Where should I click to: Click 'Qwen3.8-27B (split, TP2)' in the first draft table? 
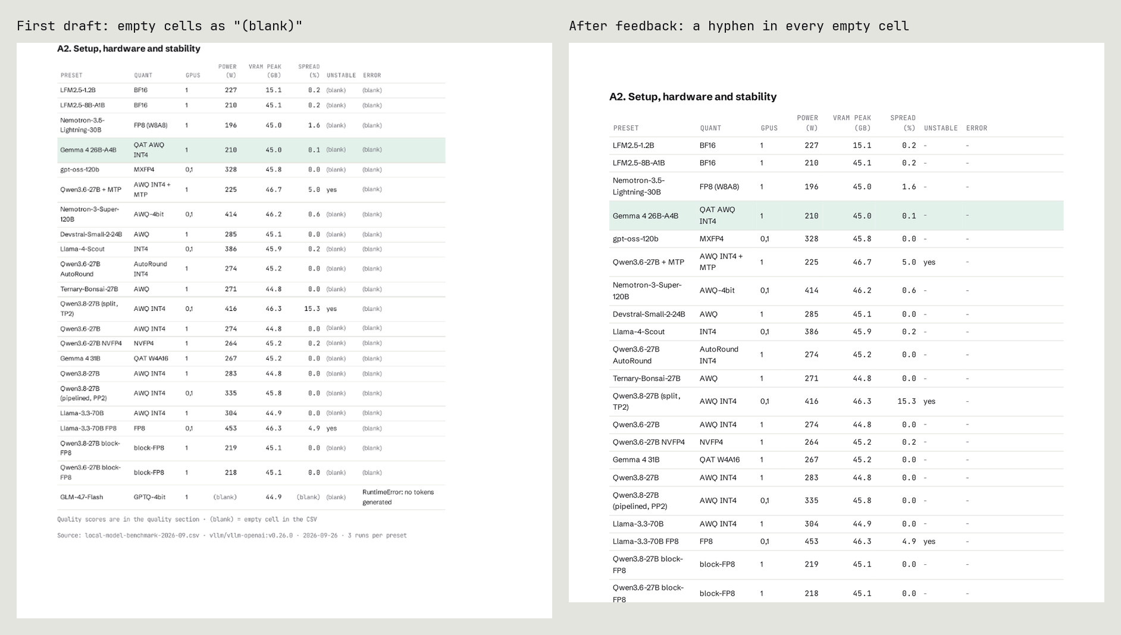pyautogui.click(x=89, y=309)
